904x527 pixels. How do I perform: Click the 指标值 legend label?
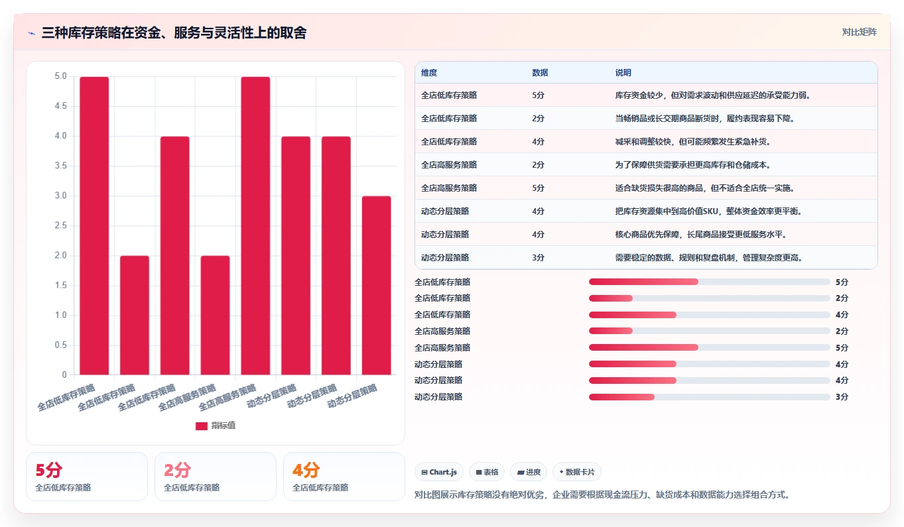click(x=224, y=426)
